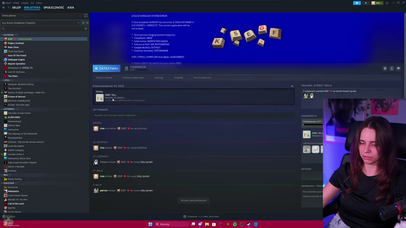This screenshot has width=406, height=228.
Task: Open Discord from the taskbar
Action: pos(200,224)
